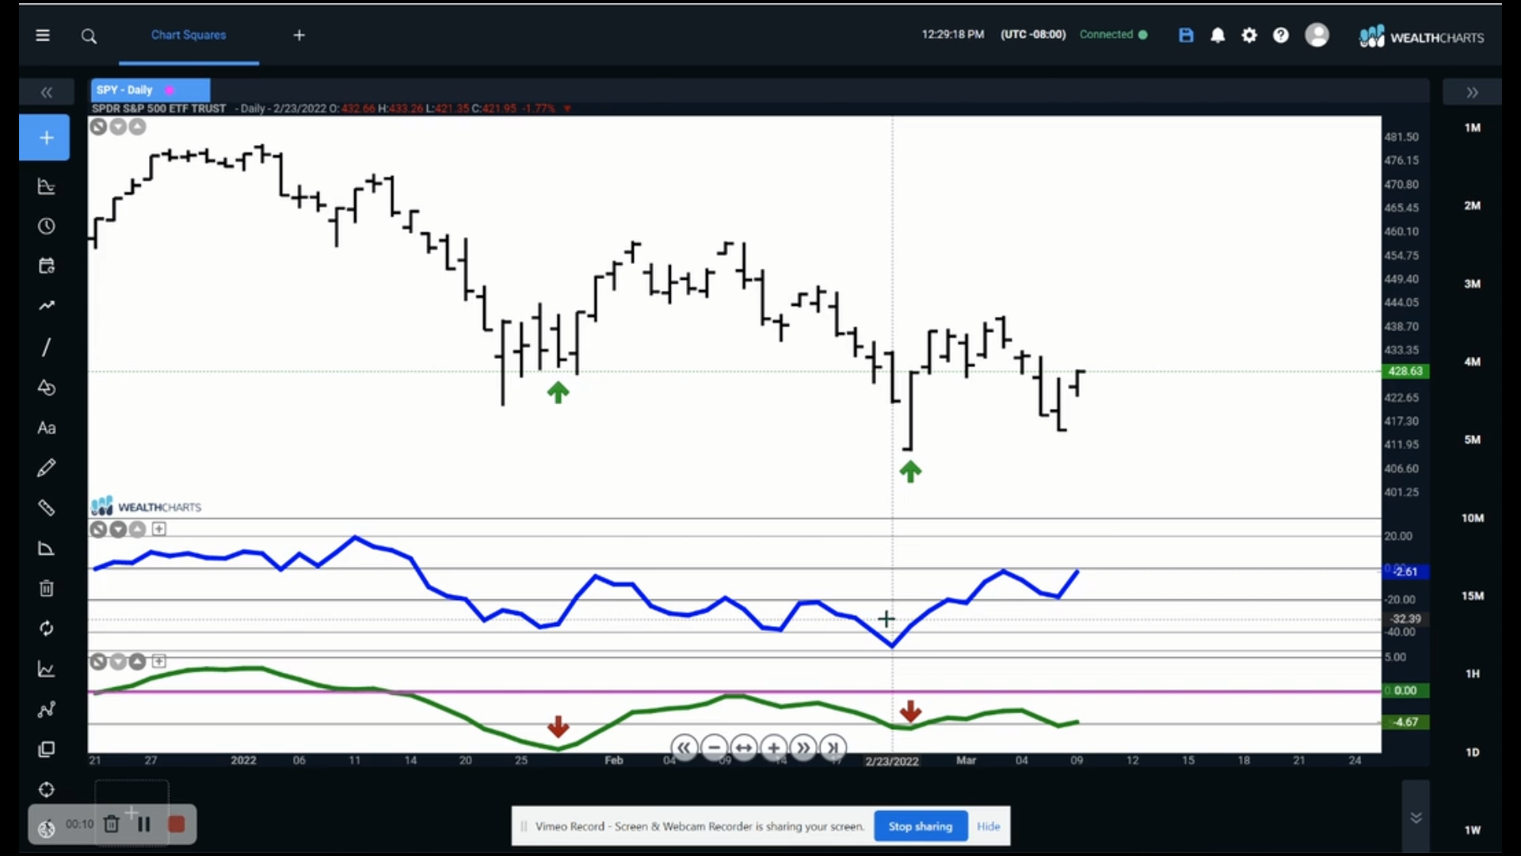
Task: Hide the green indicator panel
Action: [98, 661]
